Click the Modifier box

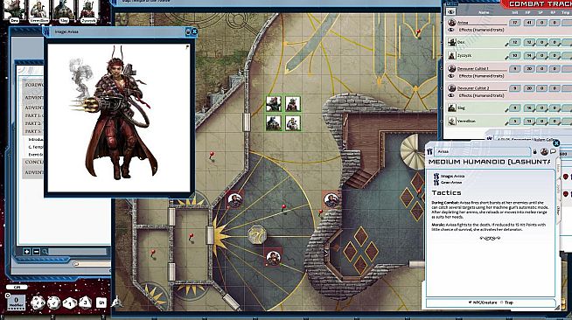click(x=16, y=303)
